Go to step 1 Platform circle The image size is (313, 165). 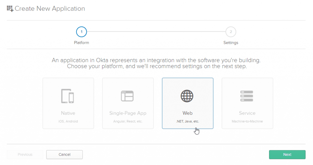coord(81,32)
